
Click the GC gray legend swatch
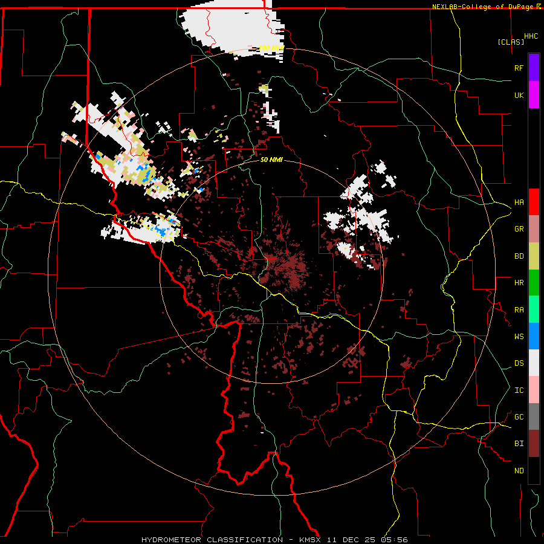click(534, 416)
